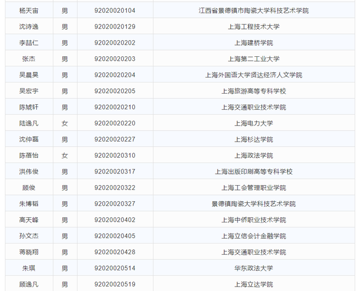357x291 pixels.
Task: Click the name 蒋晓翔
Action: 28,253
